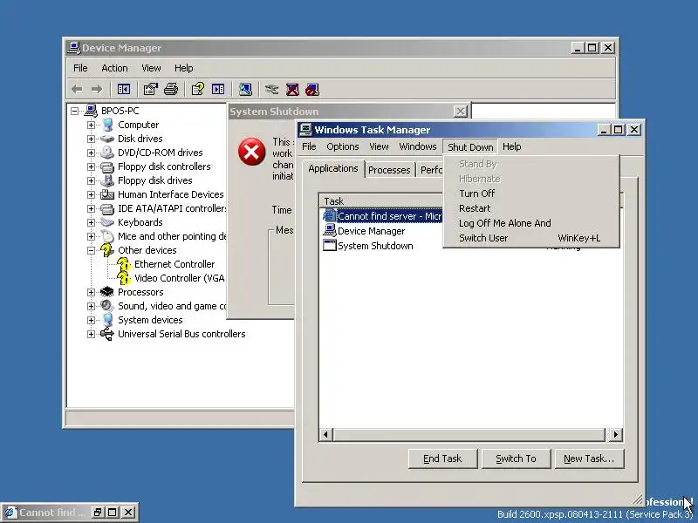Click Internet Explorer icon beside Cannot find server task

[330, 216]
